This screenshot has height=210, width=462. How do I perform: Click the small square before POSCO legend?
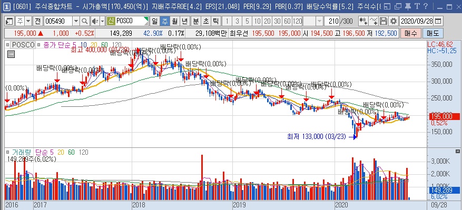click(x=7, y=45)
